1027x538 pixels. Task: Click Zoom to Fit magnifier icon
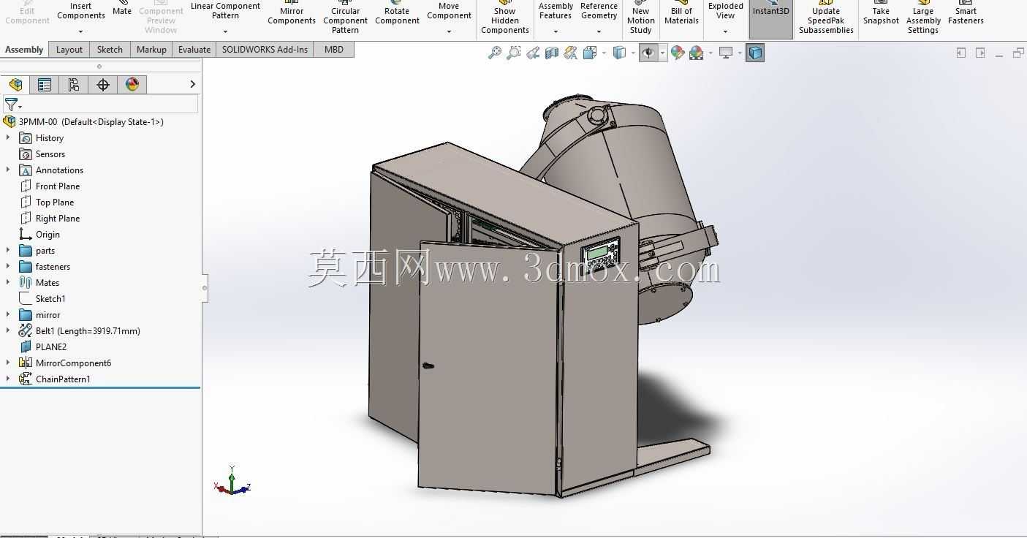coord(495,53)
